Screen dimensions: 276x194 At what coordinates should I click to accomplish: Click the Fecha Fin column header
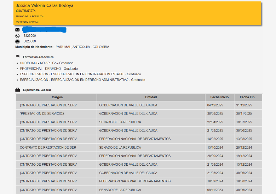click(x=247, y=97)
